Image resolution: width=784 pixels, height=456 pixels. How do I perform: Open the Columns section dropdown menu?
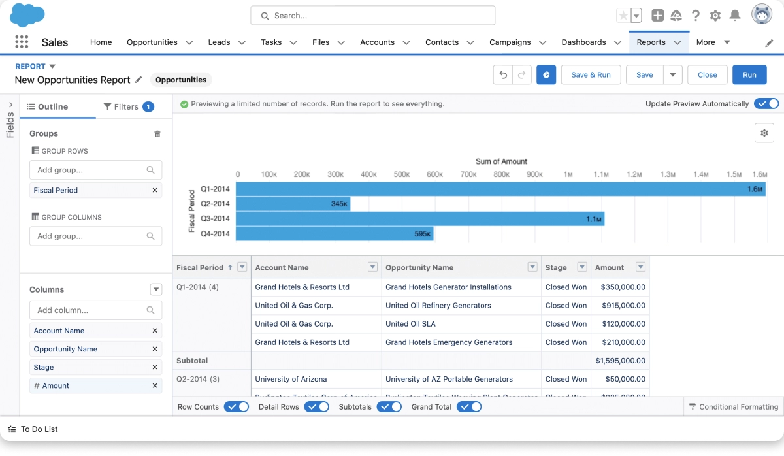(x=155, y=289)
